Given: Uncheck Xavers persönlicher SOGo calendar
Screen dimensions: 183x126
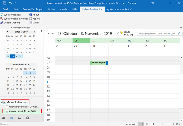Looking at the screenshot, I should coord(7,111).
